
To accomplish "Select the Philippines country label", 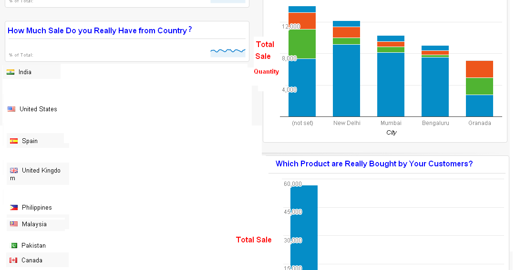I will pyautogui.click(x=37, y=208).
